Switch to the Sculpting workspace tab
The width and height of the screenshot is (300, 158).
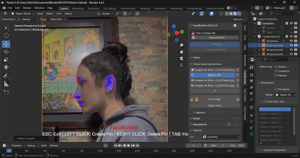coord(93,8)
